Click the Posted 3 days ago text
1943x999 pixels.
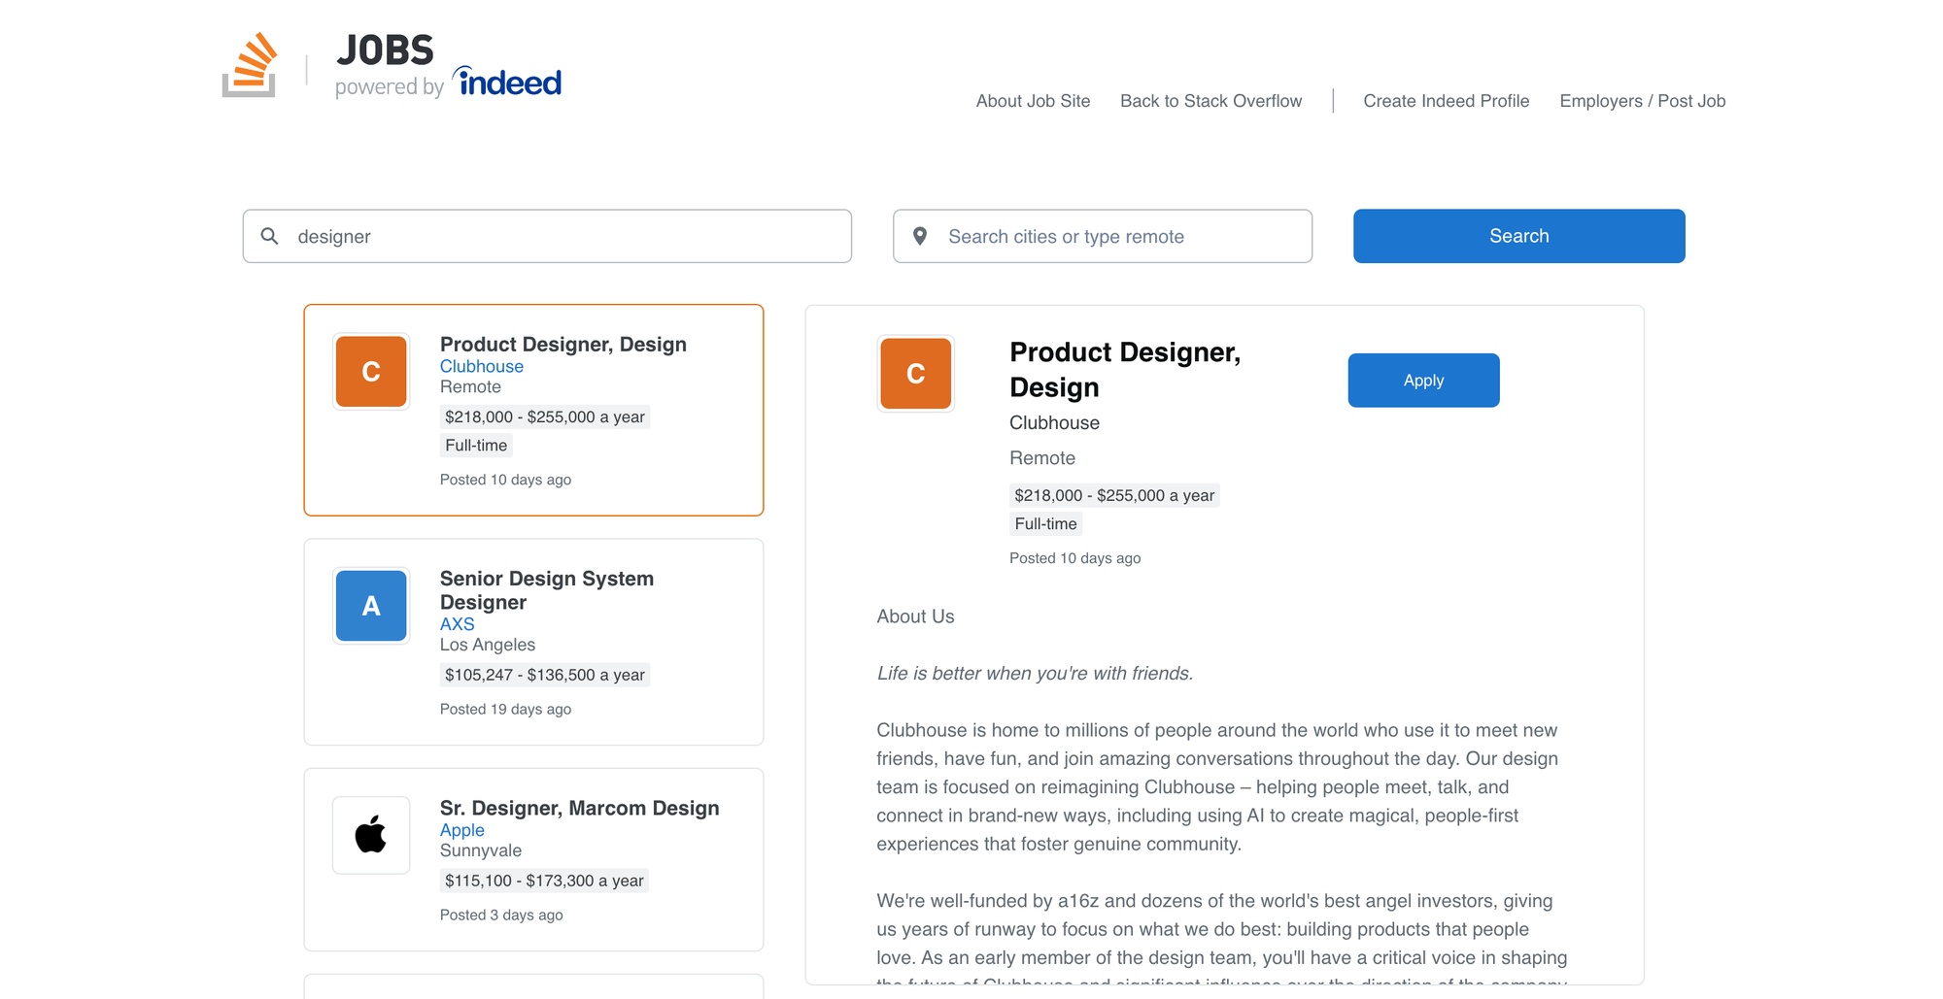click(x=501, y=915)
